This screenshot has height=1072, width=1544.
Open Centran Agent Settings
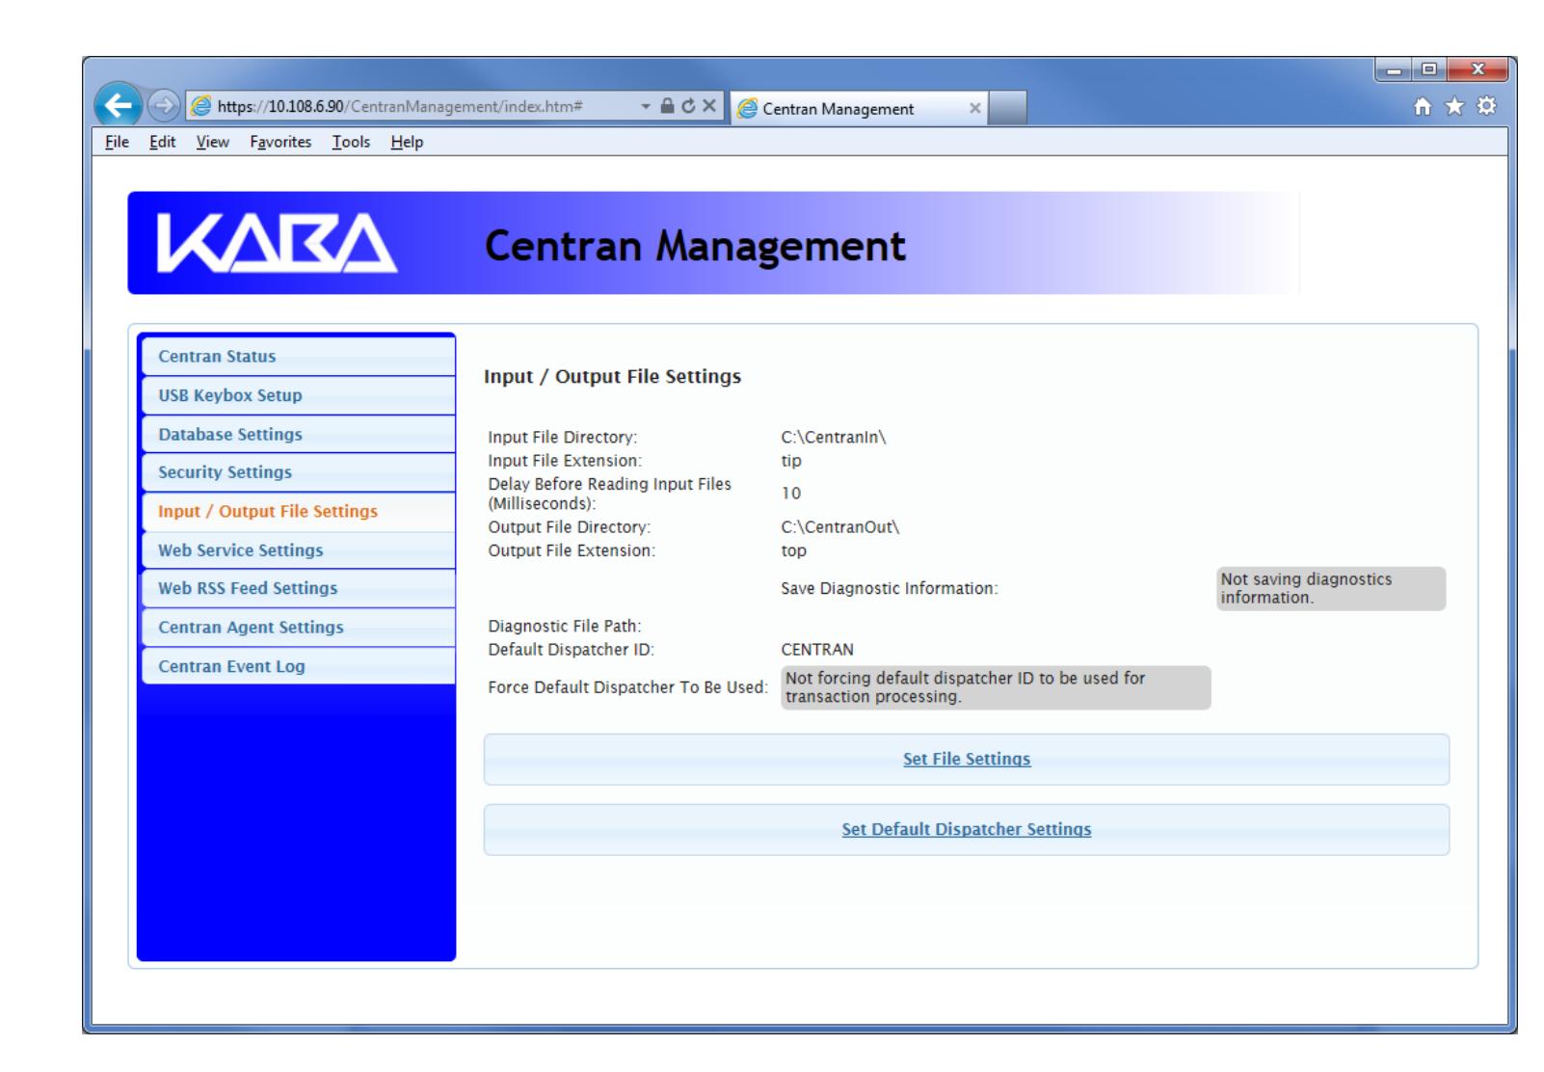[299, 627]
